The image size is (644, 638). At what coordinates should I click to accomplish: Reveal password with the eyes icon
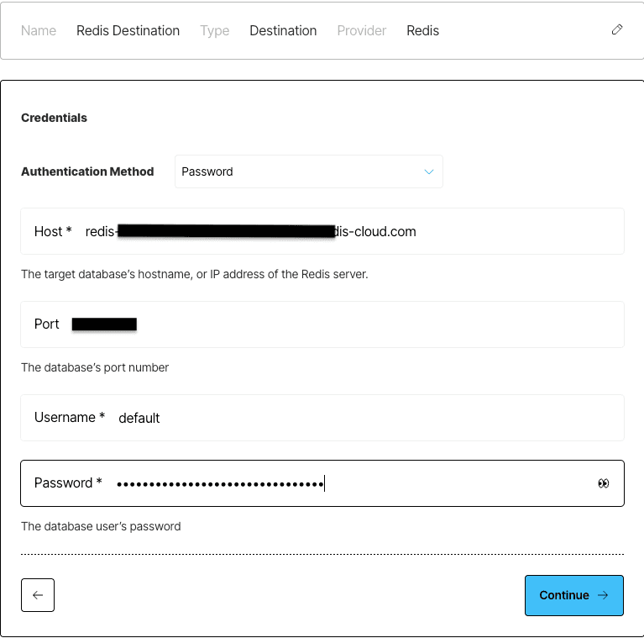click(604, 483)
